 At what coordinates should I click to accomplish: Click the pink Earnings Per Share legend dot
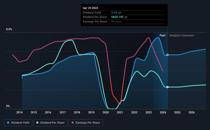(73, 123)
